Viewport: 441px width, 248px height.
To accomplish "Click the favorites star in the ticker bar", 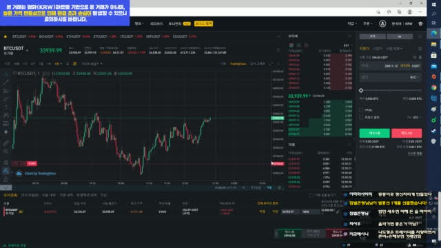I will point(6,37).
